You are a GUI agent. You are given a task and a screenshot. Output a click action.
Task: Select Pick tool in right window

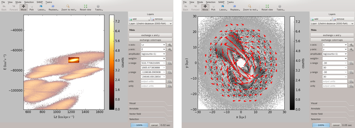pyautogui.click(x=213, y=7)
